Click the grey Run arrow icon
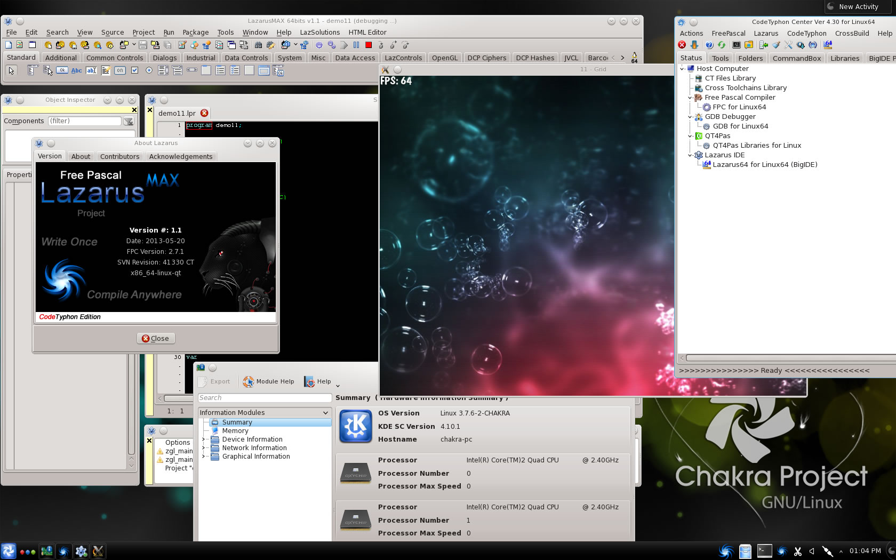Image resolution: width=896 pixels, height=560 pixels. point(344,45)
